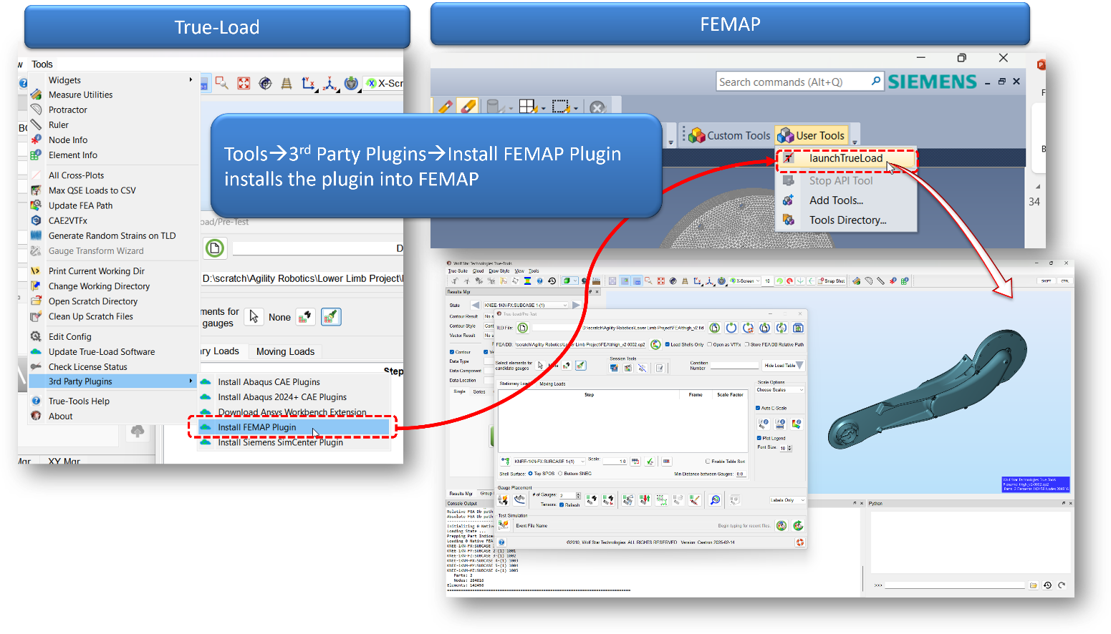This screenshot has height=634, width=1111.
Task: Switch to the Moving Loads tab
Action: (285, 351)
